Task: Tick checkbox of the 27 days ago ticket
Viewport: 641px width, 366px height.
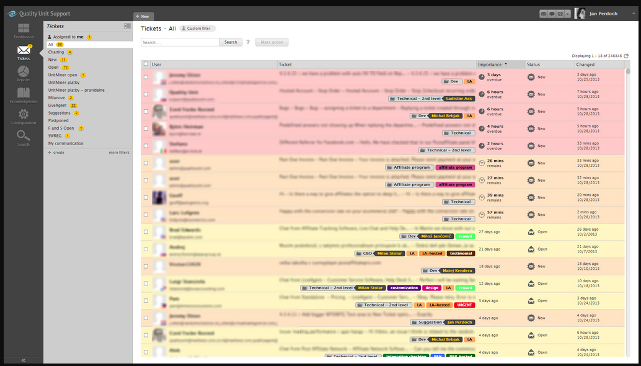Action: [x=146, y=232]
